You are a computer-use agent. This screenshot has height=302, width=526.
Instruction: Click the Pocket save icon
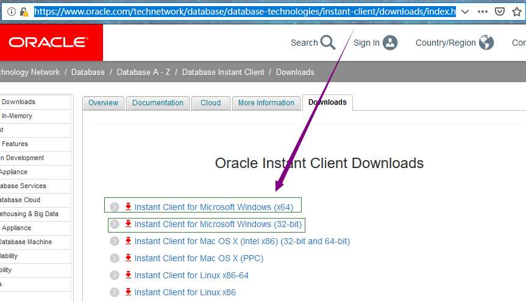coord(500,12)
